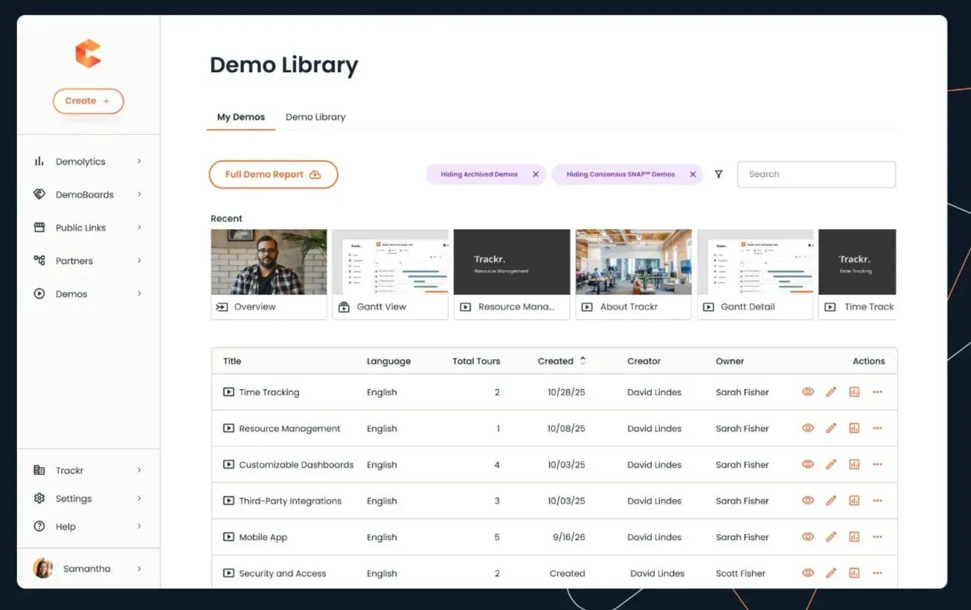Switch to the Demo Library tab
The height and width of the screenshot is (610, 971).
pyautogui.click(x=315, y=117)
